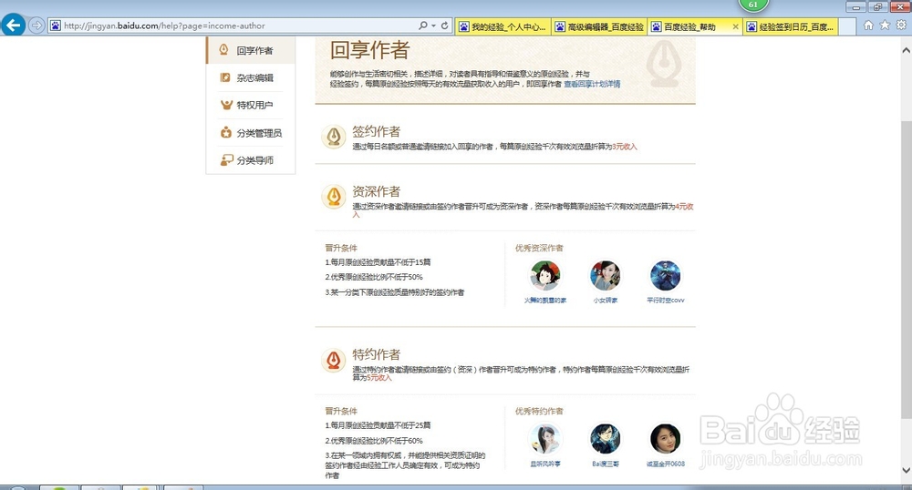Click the Baidu paw icon in the address bar
The width and height of the screenshot is (912, 490).
pyautogui.click(x=56, y=26)
